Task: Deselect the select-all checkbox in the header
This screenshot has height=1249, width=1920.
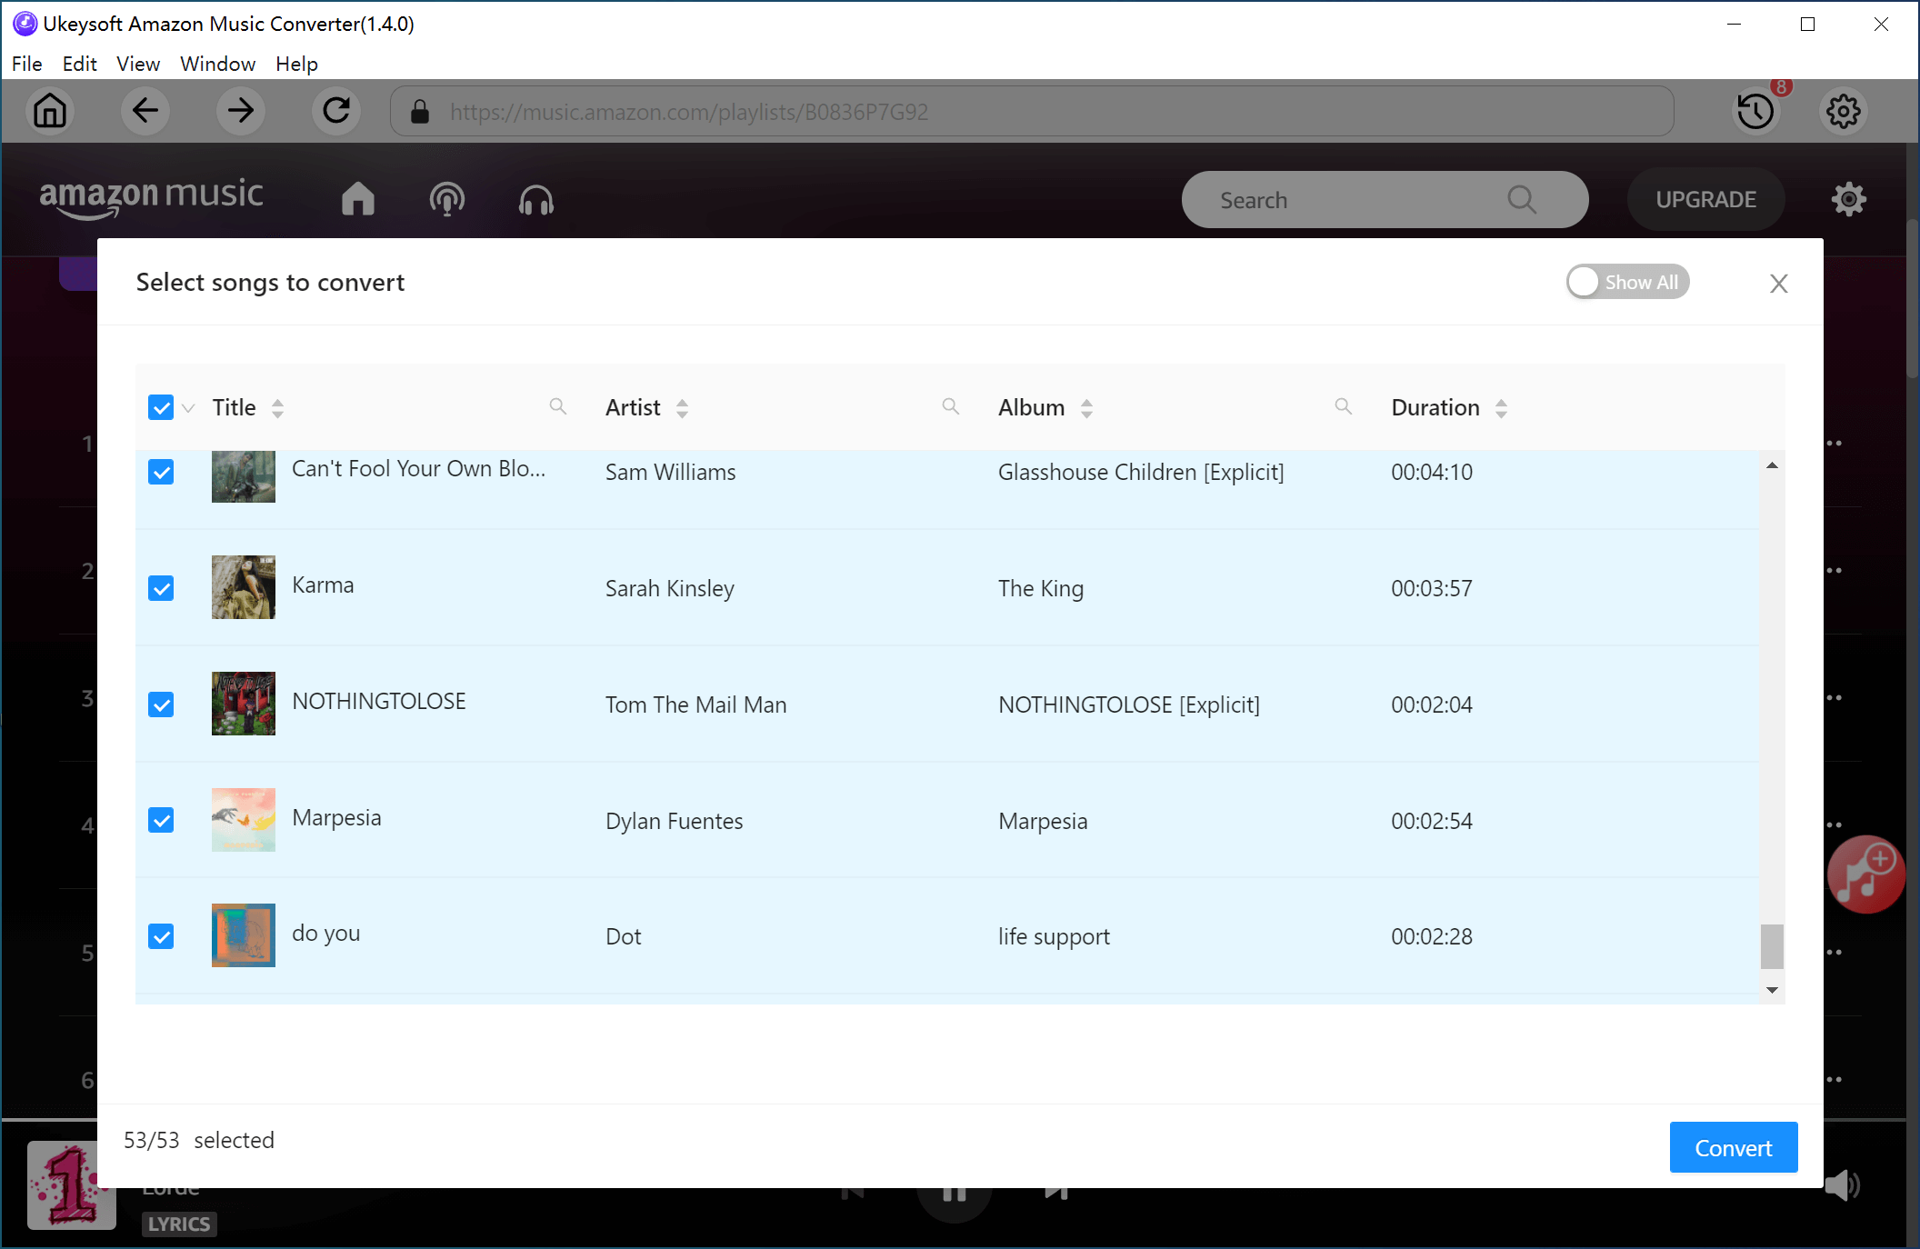Action: (x=161, y=407)
